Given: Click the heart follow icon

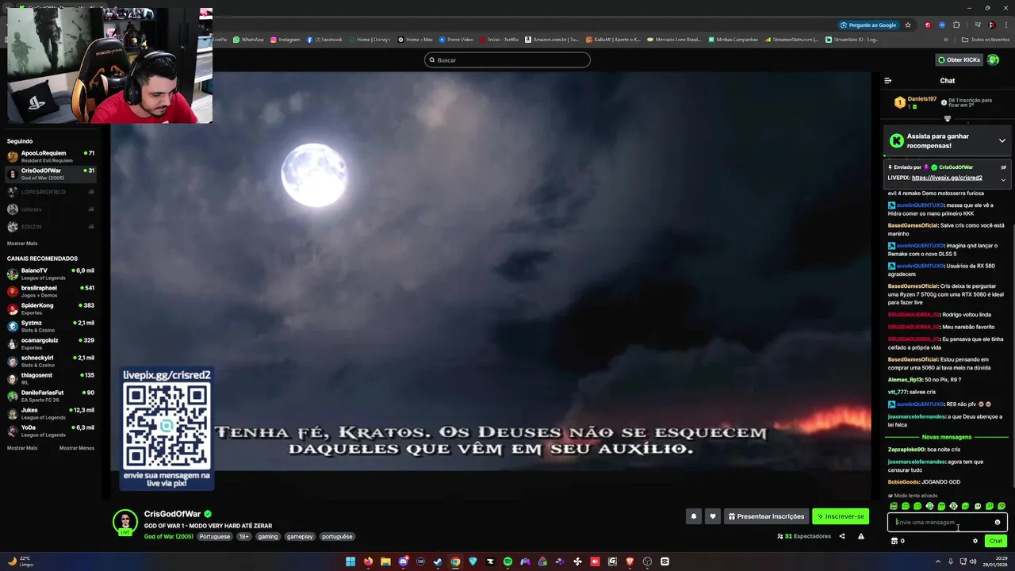Looking at the screenshot, I should [x=713, y=516].
